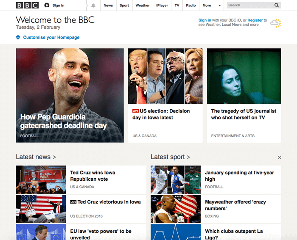Click the Register link
Image resolution: width=297 pixels, height=240 pixels.
(x=255, y=20)
